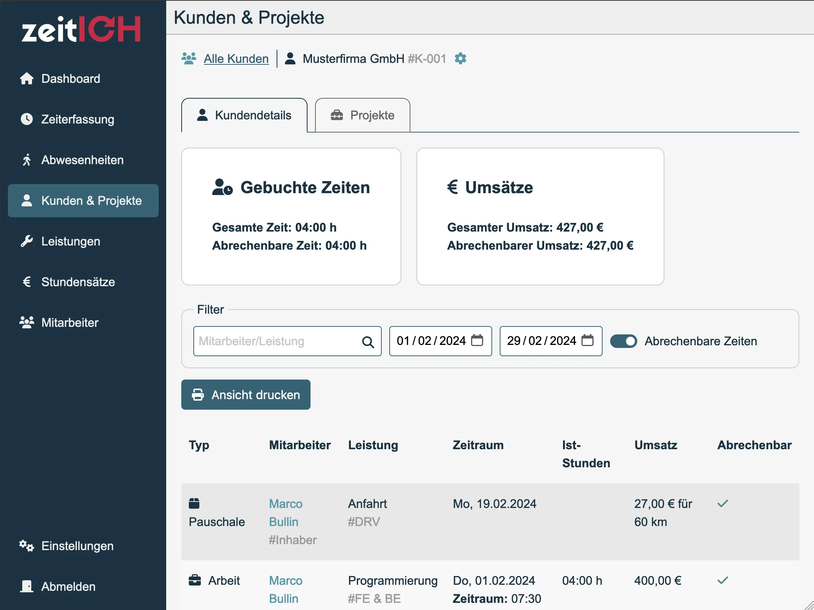Open Einstellungen in the sidebar
The width and height of the screenshot is (814, 610).
83,546
